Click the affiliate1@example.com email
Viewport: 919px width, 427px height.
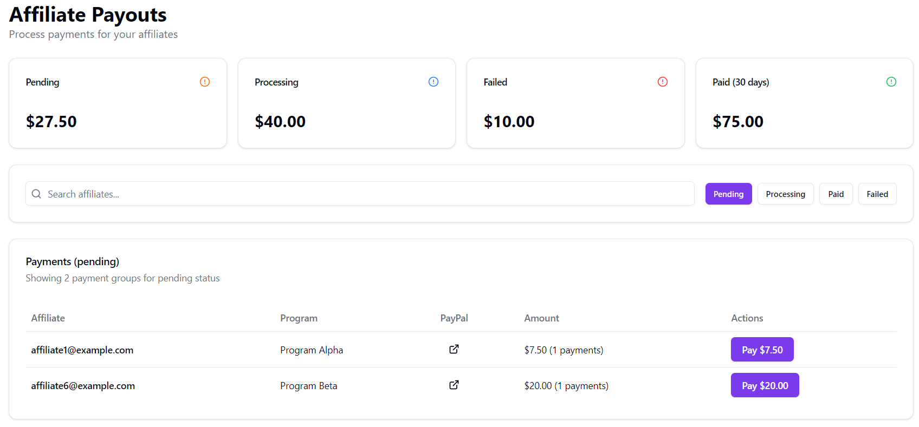pyautogui.click(x=82, y=350)
